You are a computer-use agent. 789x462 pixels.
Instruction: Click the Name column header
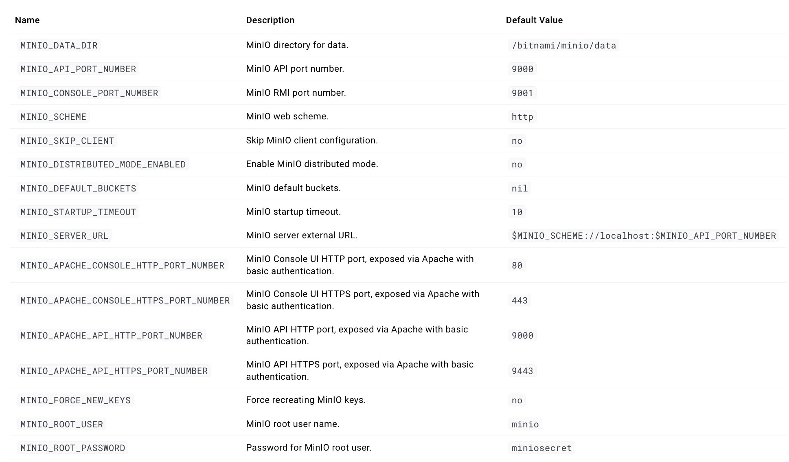[x=27, y=20]
